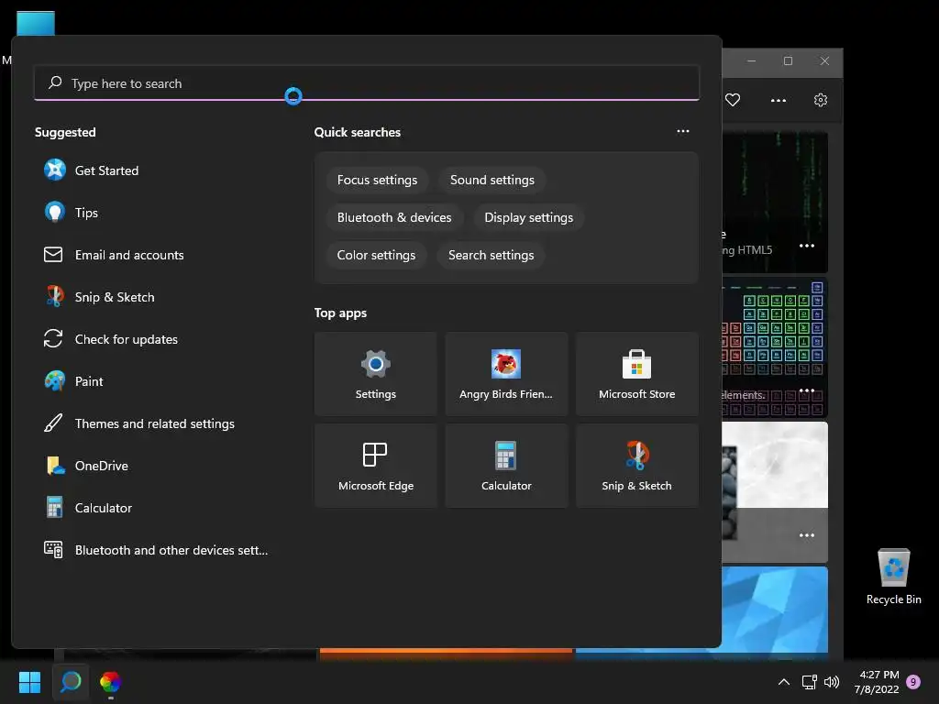Click the Focus settings quick search
Image resolution: width=939 pixels, height=704 pixels.
coord(377,181)
